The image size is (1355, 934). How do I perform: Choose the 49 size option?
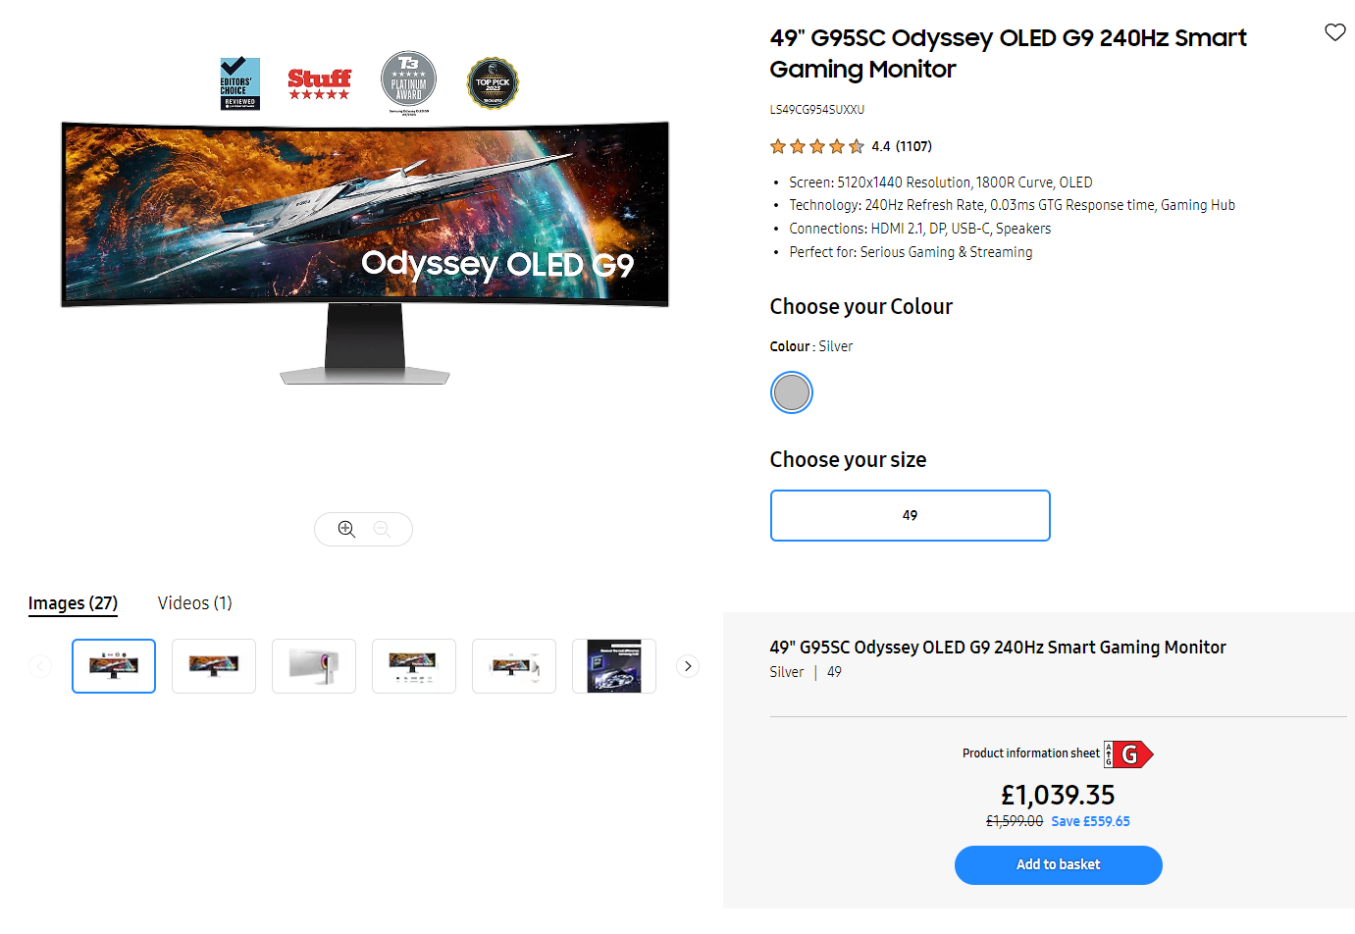911,515
